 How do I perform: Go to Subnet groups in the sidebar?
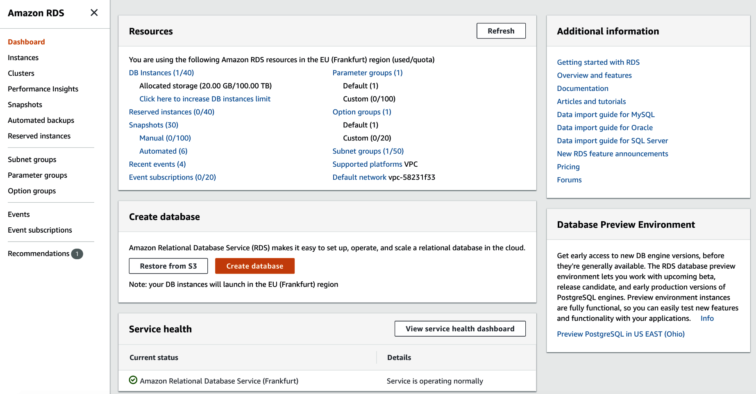32,160
